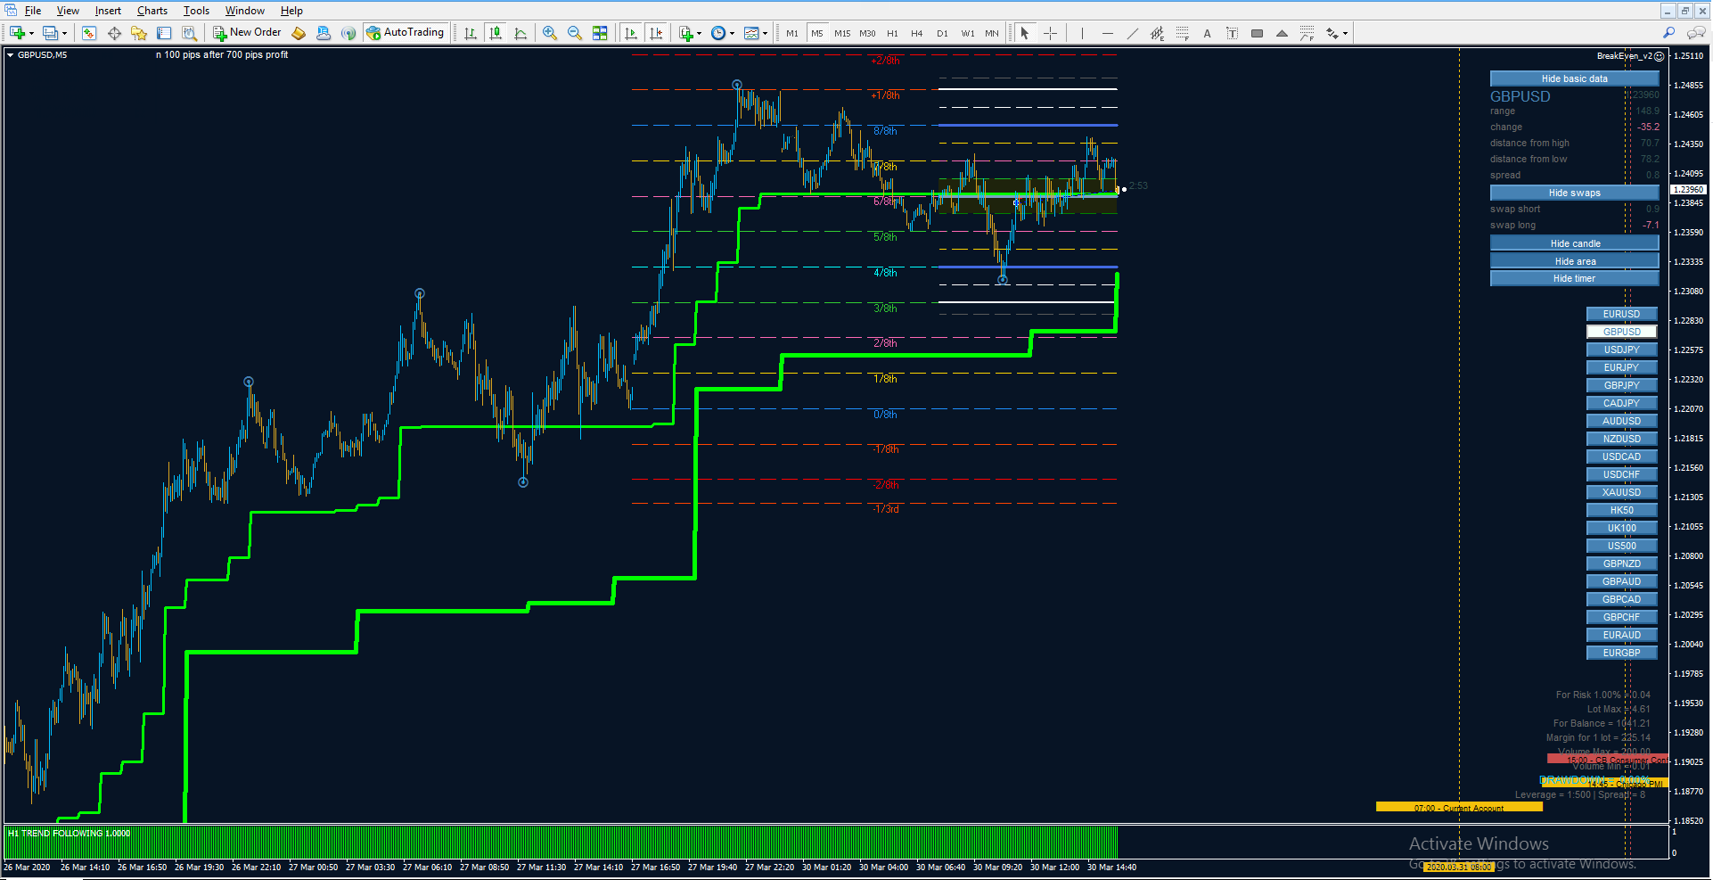Expand the Profiles dropdown arrow
The width and height of the screenshot is (1713, 880).
point(64,34)
